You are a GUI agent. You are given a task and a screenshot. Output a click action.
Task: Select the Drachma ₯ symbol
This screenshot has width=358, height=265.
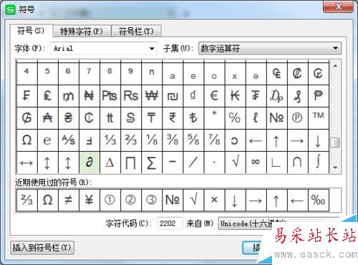click(x=277, y=96)
